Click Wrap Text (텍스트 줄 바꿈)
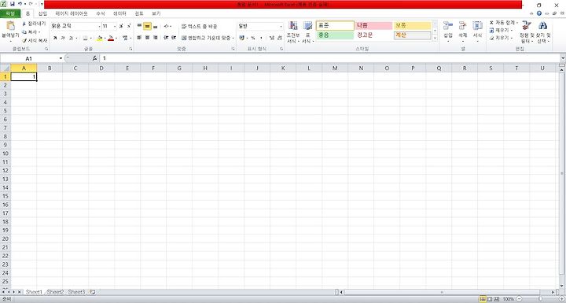 click(199, 27)
